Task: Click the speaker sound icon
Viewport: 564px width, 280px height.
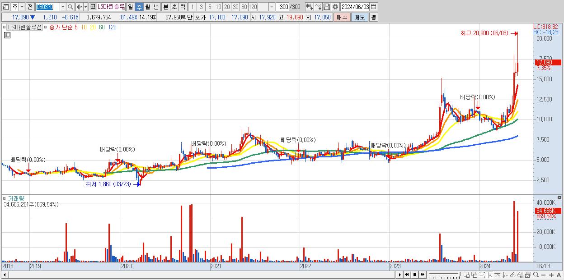Action: coord(79,7)
